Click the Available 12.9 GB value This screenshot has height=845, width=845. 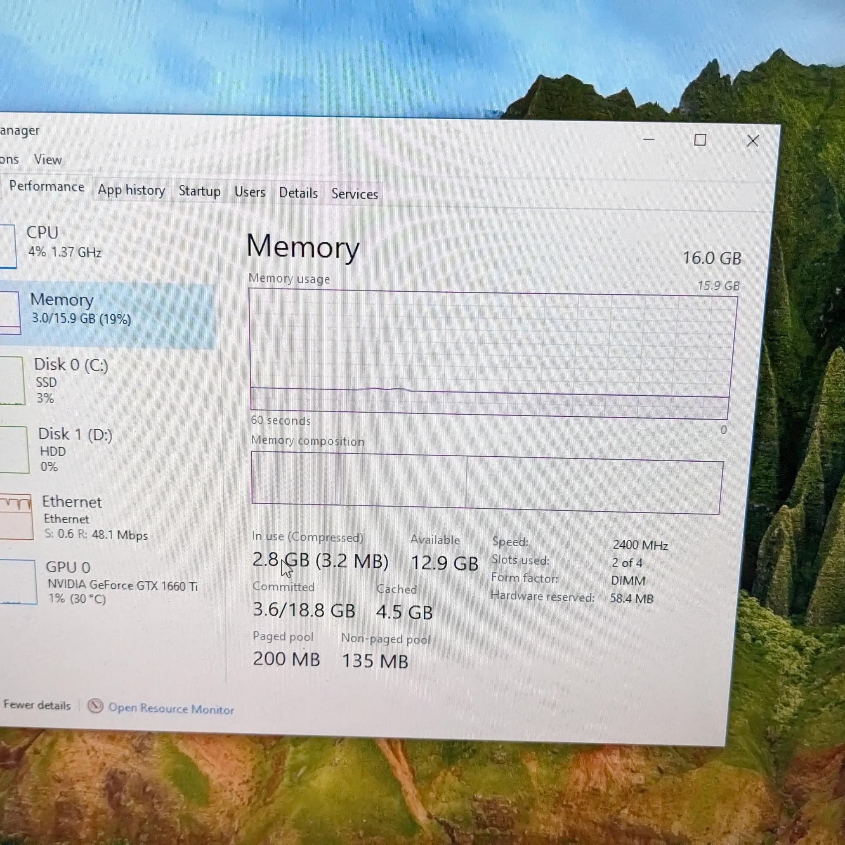[x=444, y=563]
